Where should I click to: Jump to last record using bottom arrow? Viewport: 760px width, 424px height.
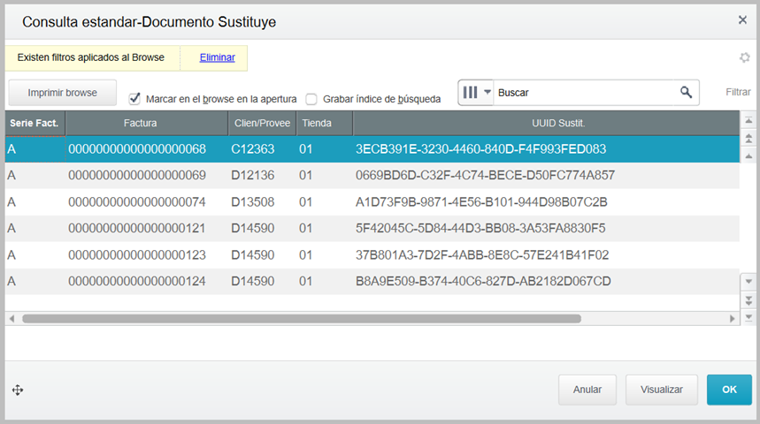tap(748, 314)
